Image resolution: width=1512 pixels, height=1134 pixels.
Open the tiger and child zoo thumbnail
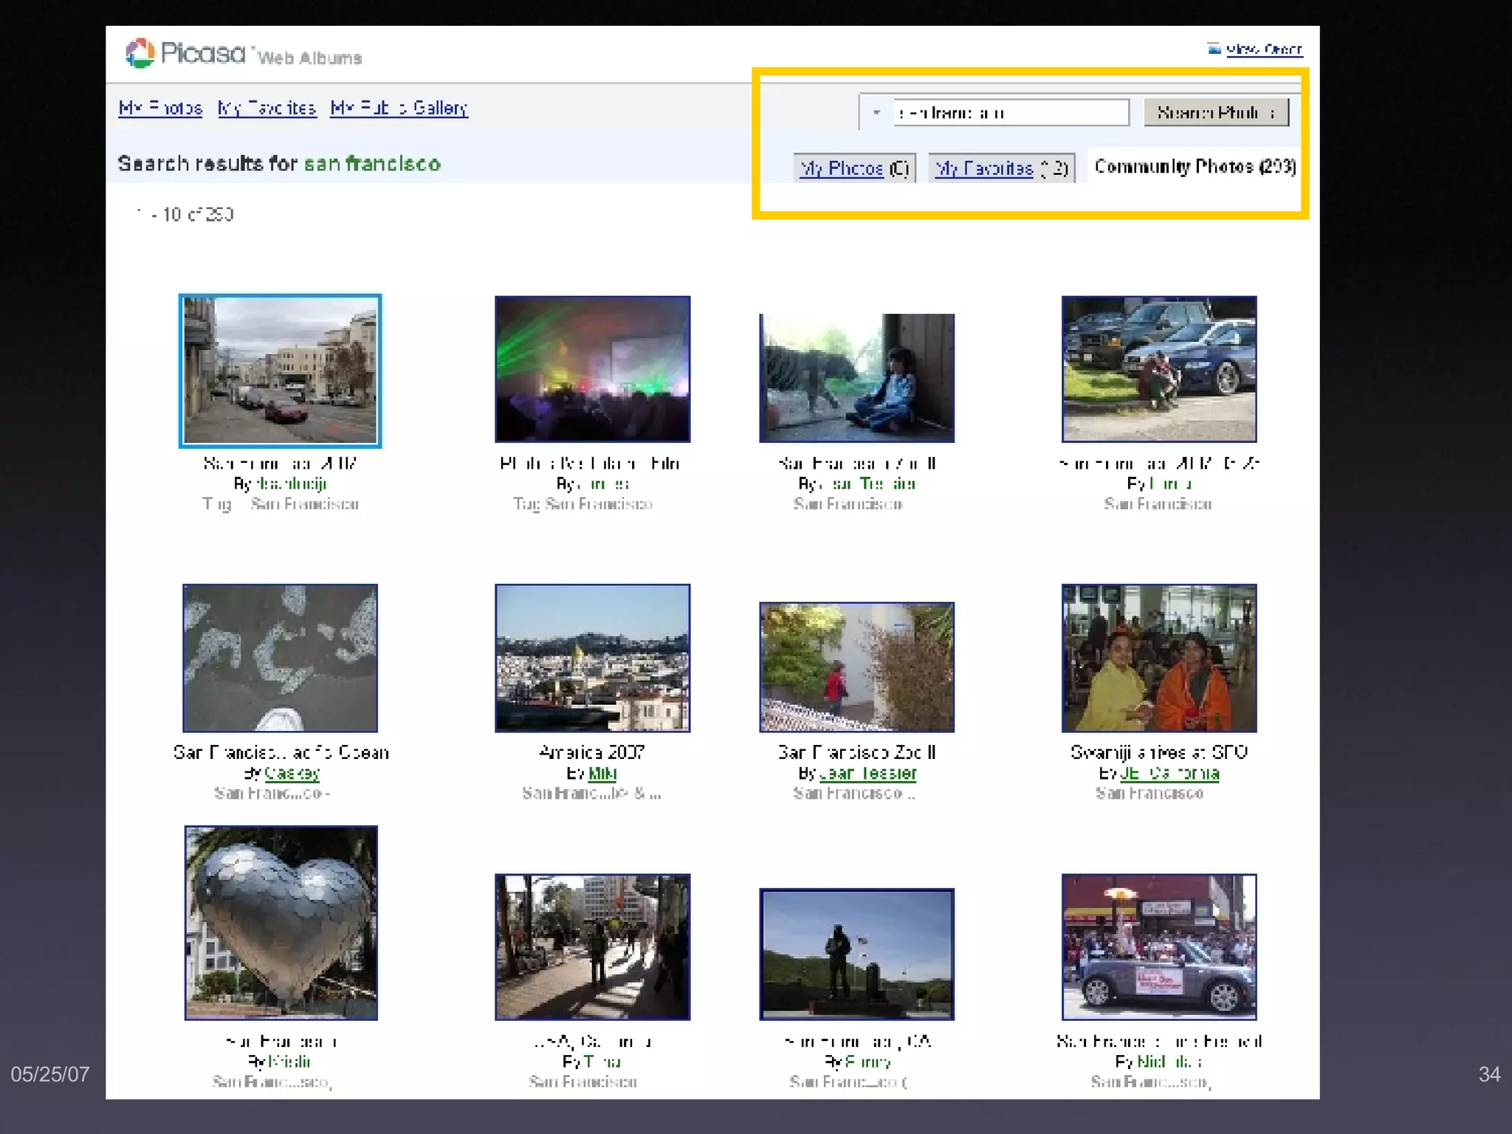click(x=856, y=378)
